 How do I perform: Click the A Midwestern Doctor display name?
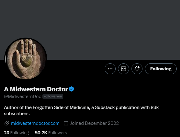coord(36,89)
